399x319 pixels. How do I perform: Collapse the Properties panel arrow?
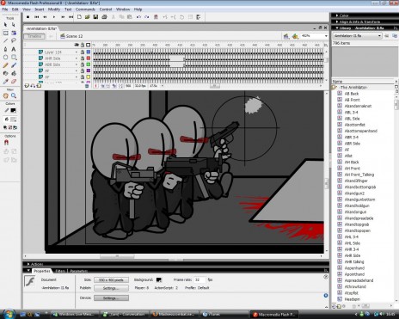tap(28, 270)
